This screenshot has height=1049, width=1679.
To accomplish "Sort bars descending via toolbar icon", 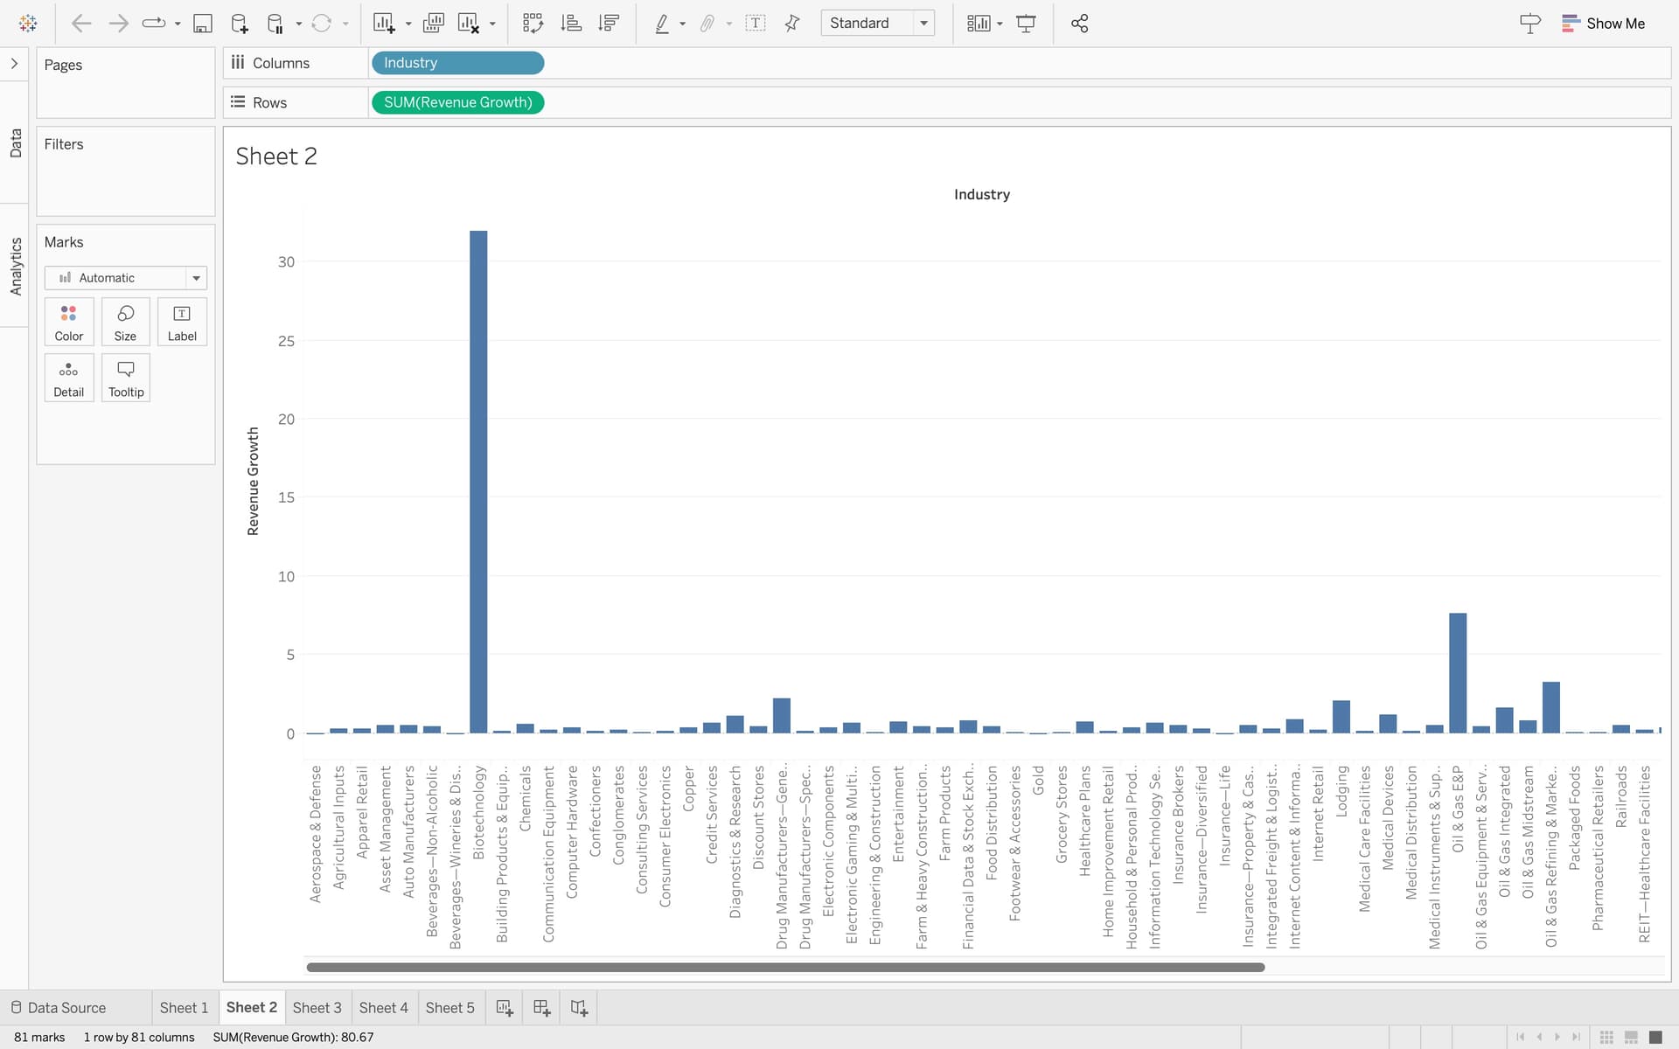I will pyautogui.click(x=609, y=24).
